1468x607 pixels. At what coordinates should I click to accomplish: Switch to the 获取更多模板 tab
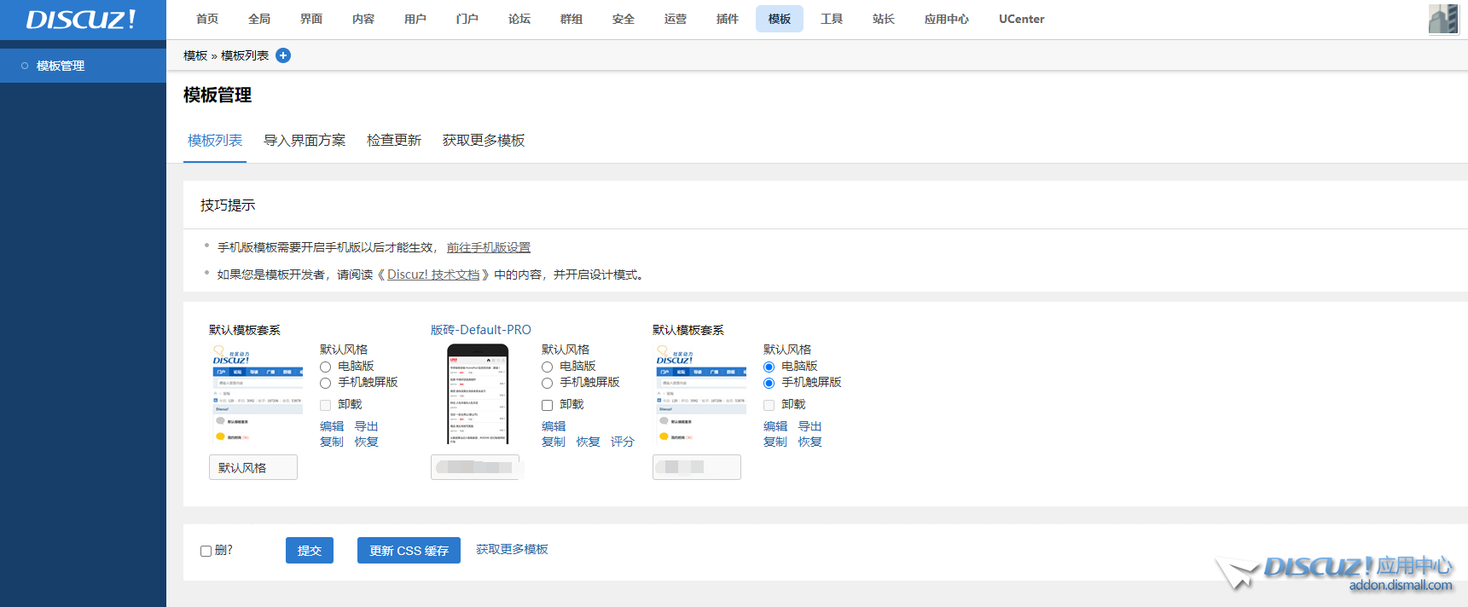pos(484,141)
